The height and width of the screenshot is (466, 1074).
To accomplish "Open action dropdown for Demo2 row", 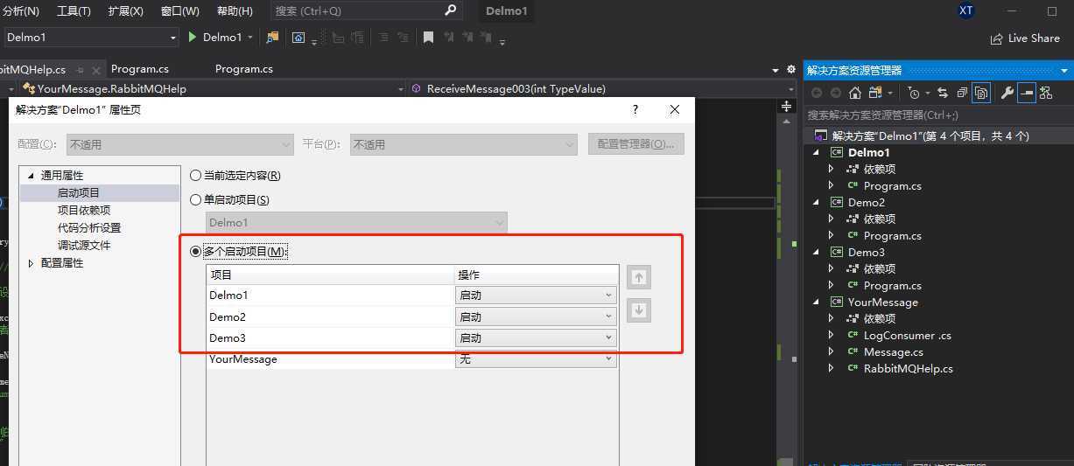I will click(x=536, y=316).
